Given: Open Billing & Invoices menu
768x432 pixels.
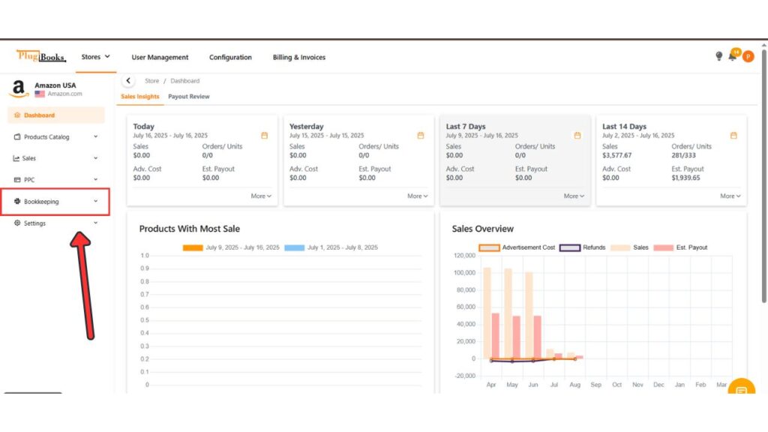Looking at the screenshot, I should pyautogui.click(x=298, y=57).
